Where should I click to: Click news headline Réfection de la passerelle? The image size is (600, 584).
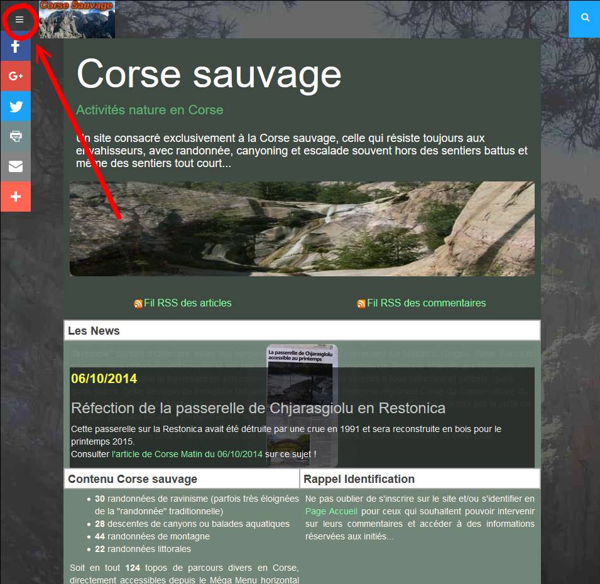click(258, 408)
